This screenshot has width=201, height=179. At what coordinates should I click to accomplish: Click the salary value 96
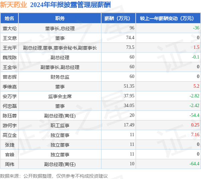132,28
